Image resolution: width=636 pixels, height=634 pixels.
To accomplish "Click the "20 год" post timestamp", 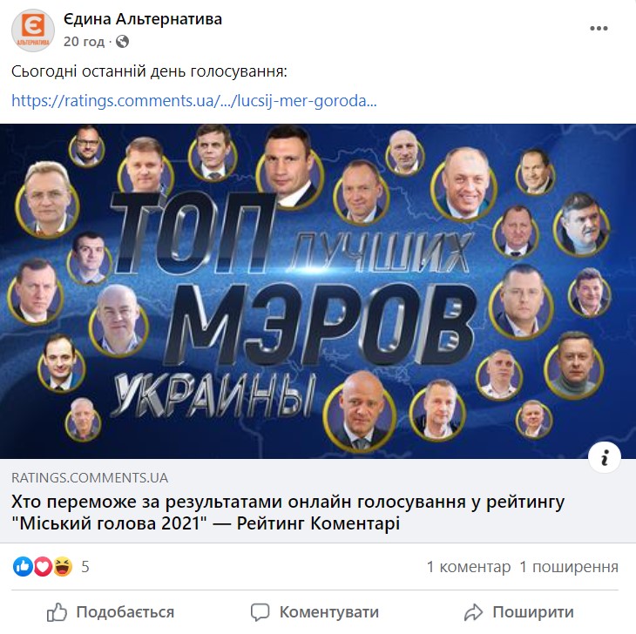I will 84,41.
